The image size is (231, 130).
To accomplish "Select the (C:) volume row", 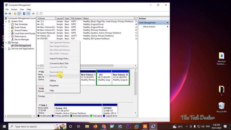I will (x=87, y=21).
